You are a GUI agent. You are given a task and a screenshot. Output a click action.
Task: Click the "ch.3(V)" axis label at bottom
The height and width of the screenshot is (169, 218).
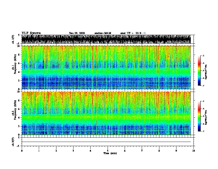point(13,142)
